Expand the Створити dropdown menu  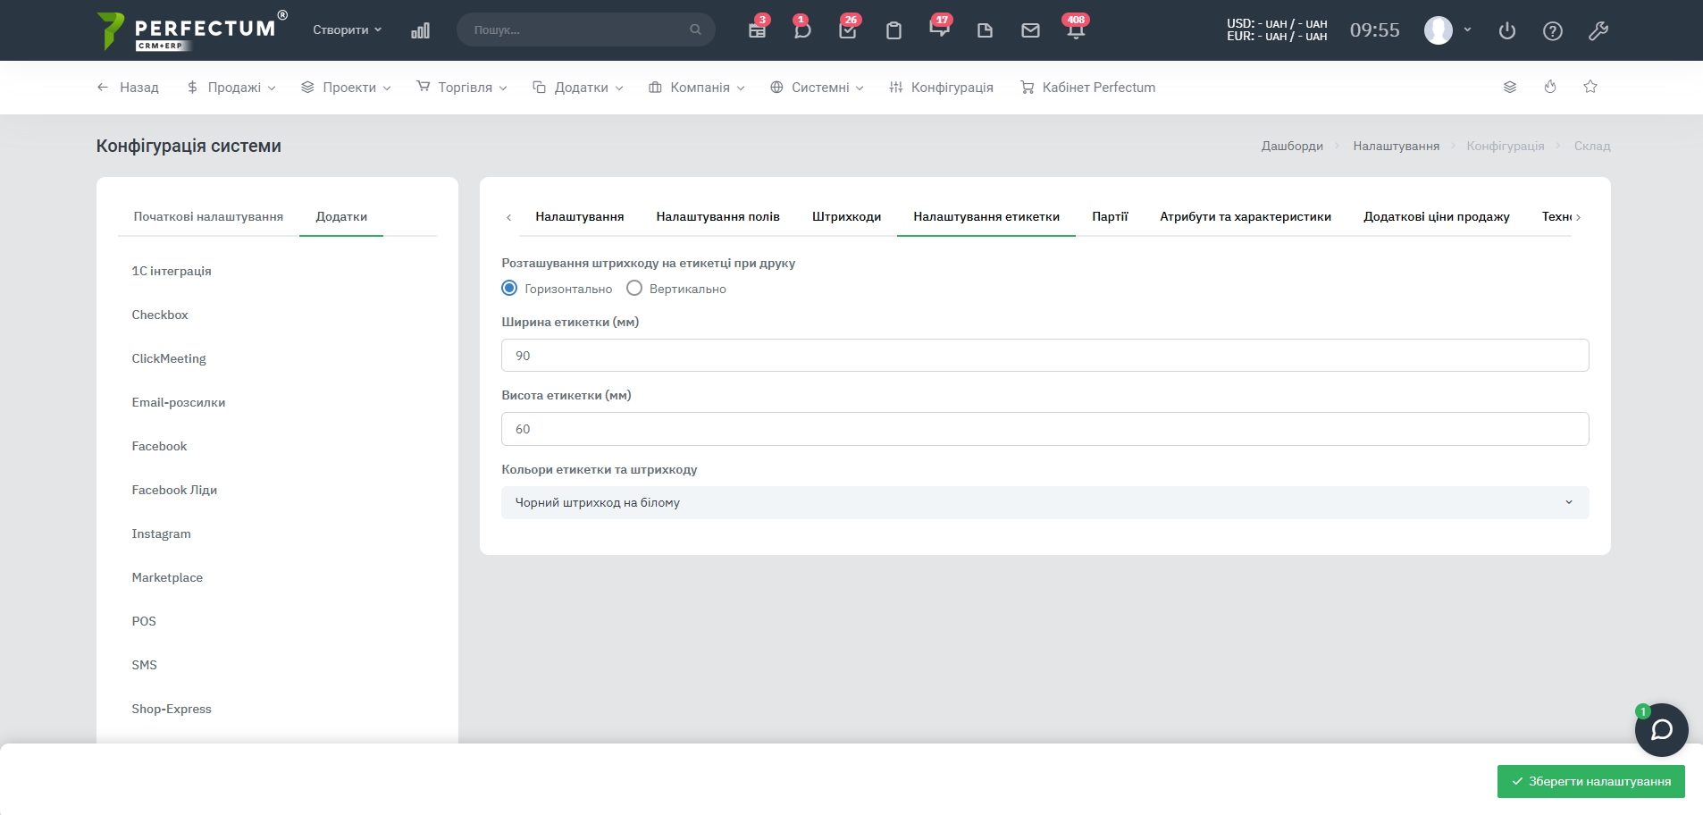click(x=347, y=29)
